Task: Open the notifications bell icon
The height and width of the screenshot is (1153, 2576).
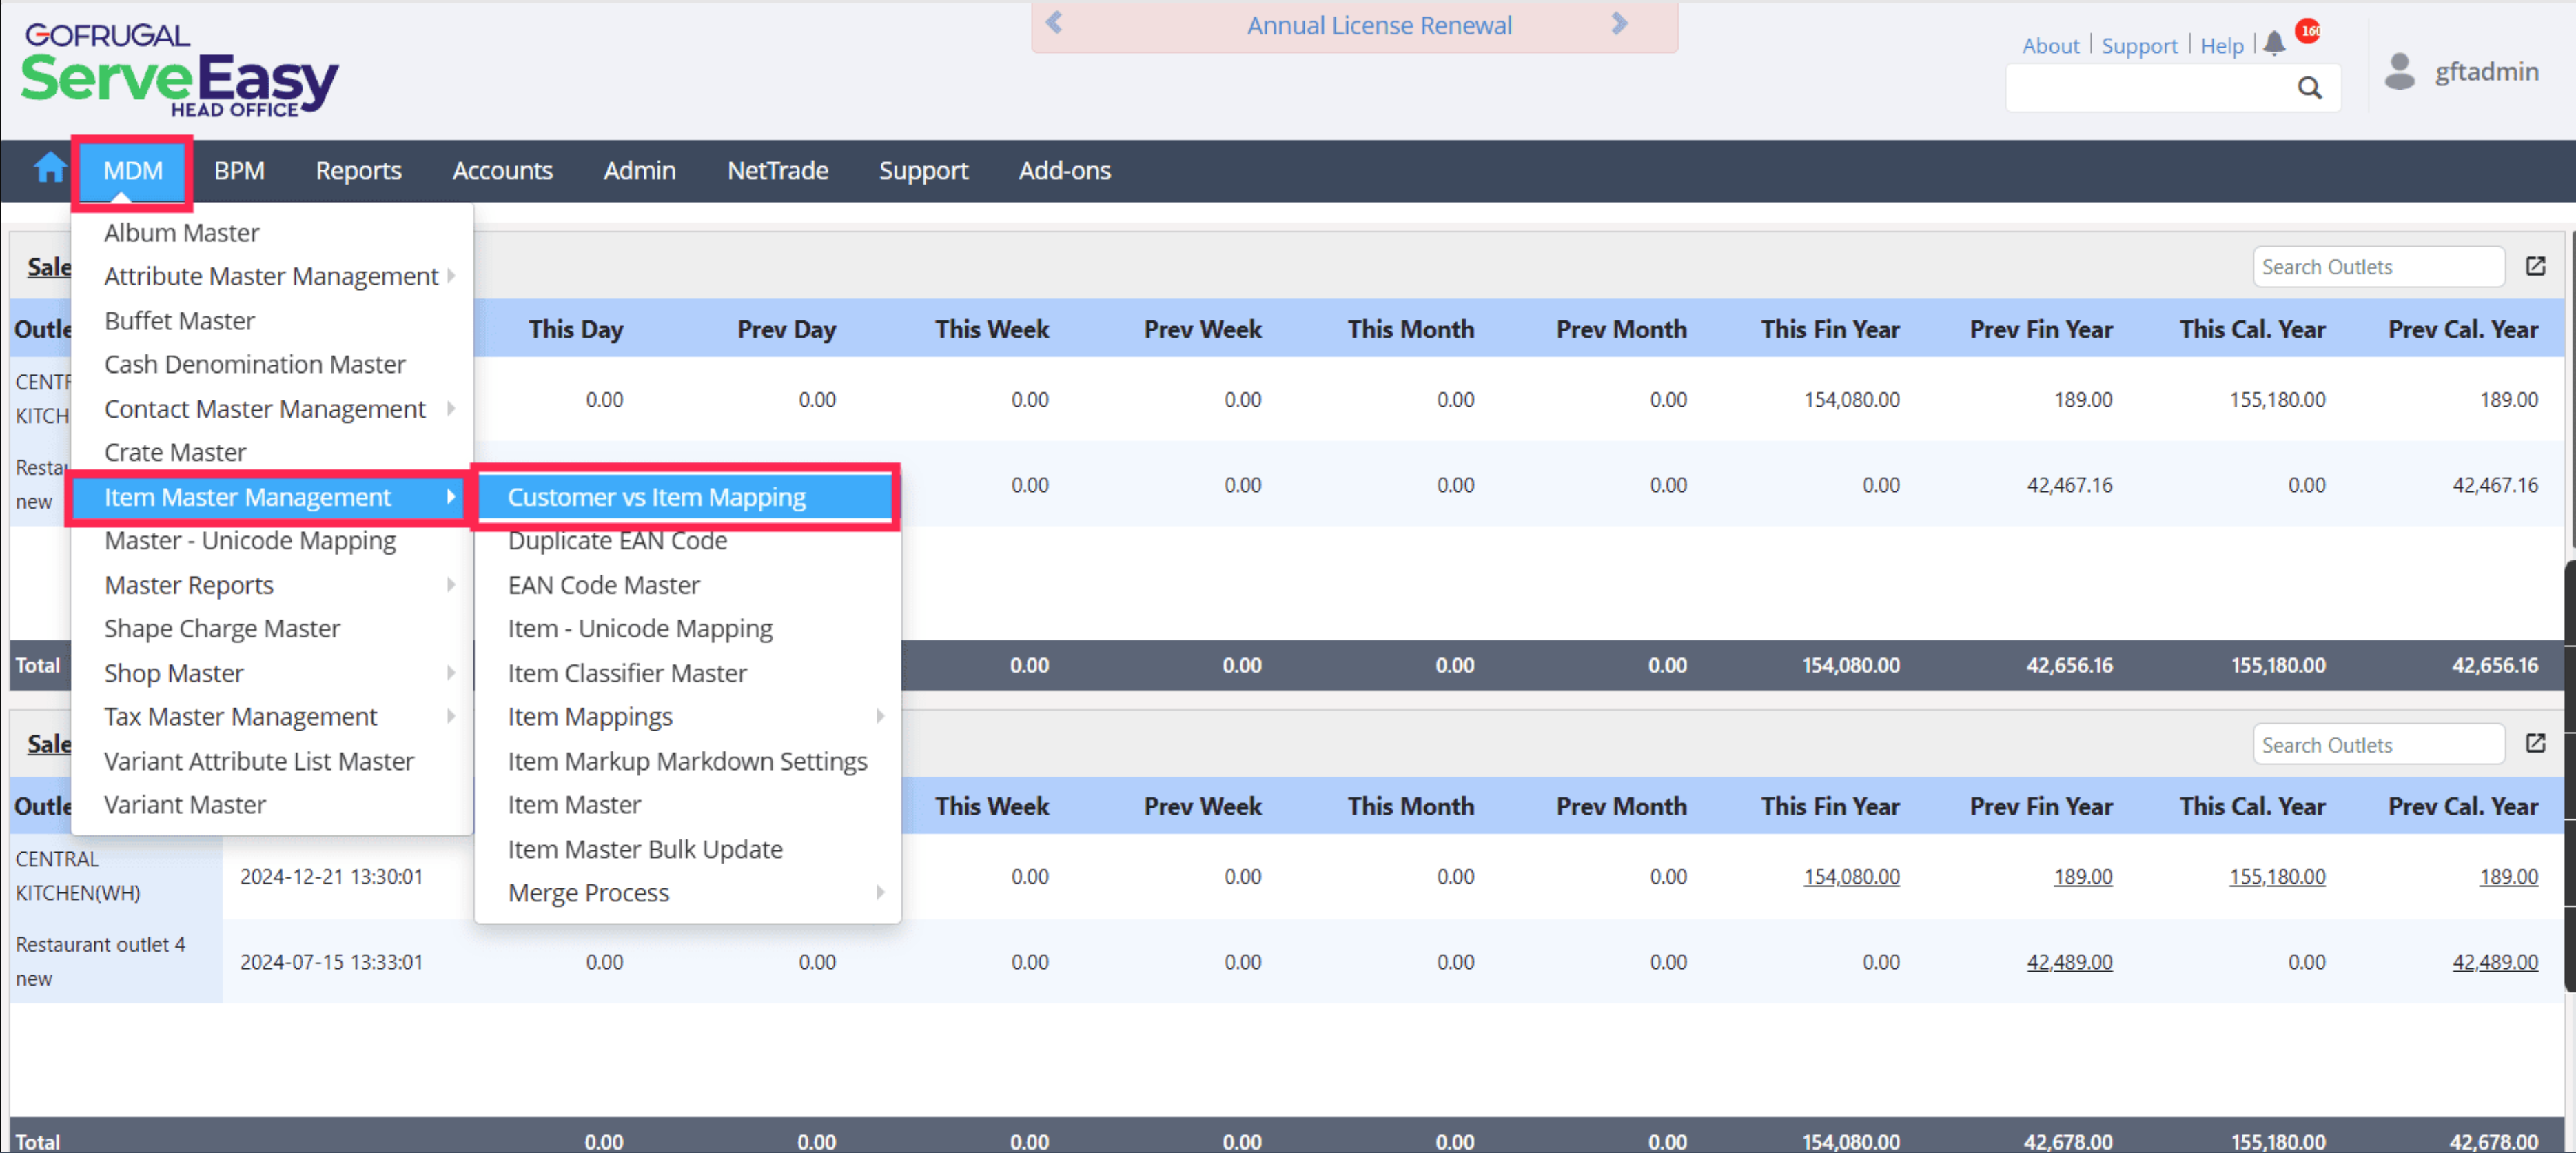Action: [x=2274, y=44]
